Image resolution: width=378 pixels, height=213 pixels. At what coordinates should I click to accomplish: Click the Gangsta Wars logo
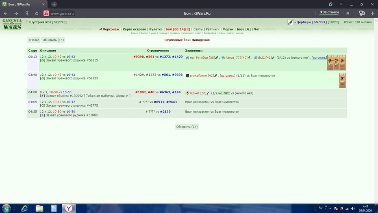[x=12, y=24]
